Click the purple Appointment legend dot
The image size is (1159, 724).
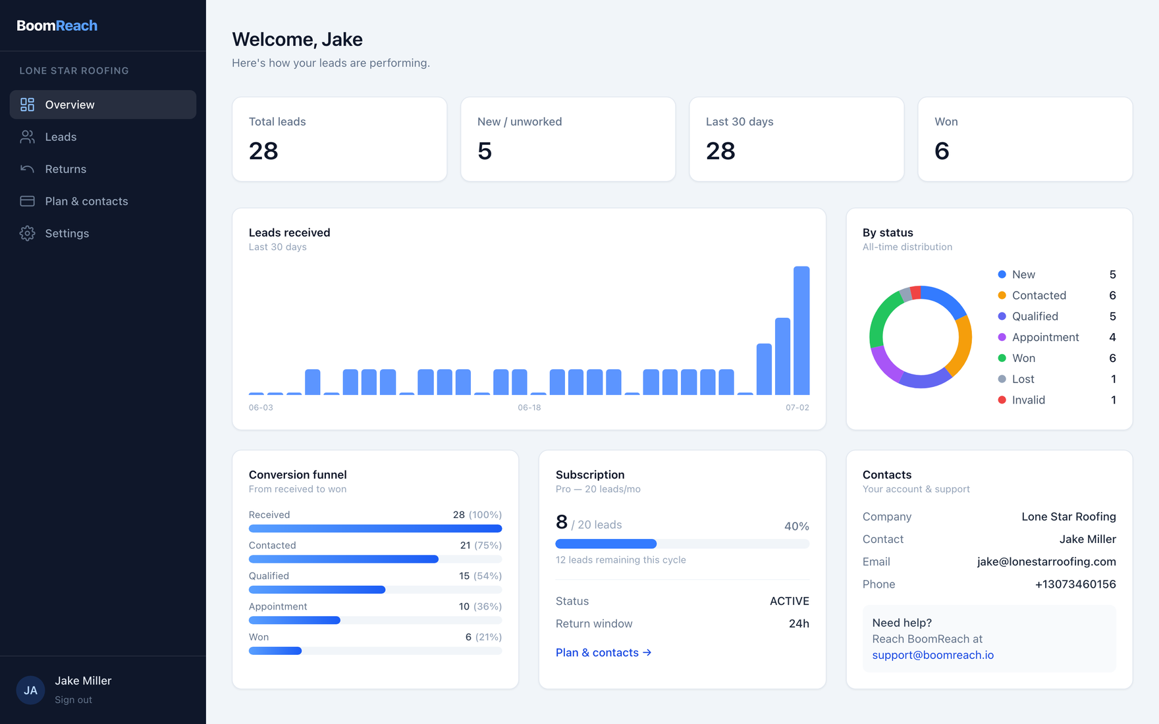click(x=1002, y=337)
